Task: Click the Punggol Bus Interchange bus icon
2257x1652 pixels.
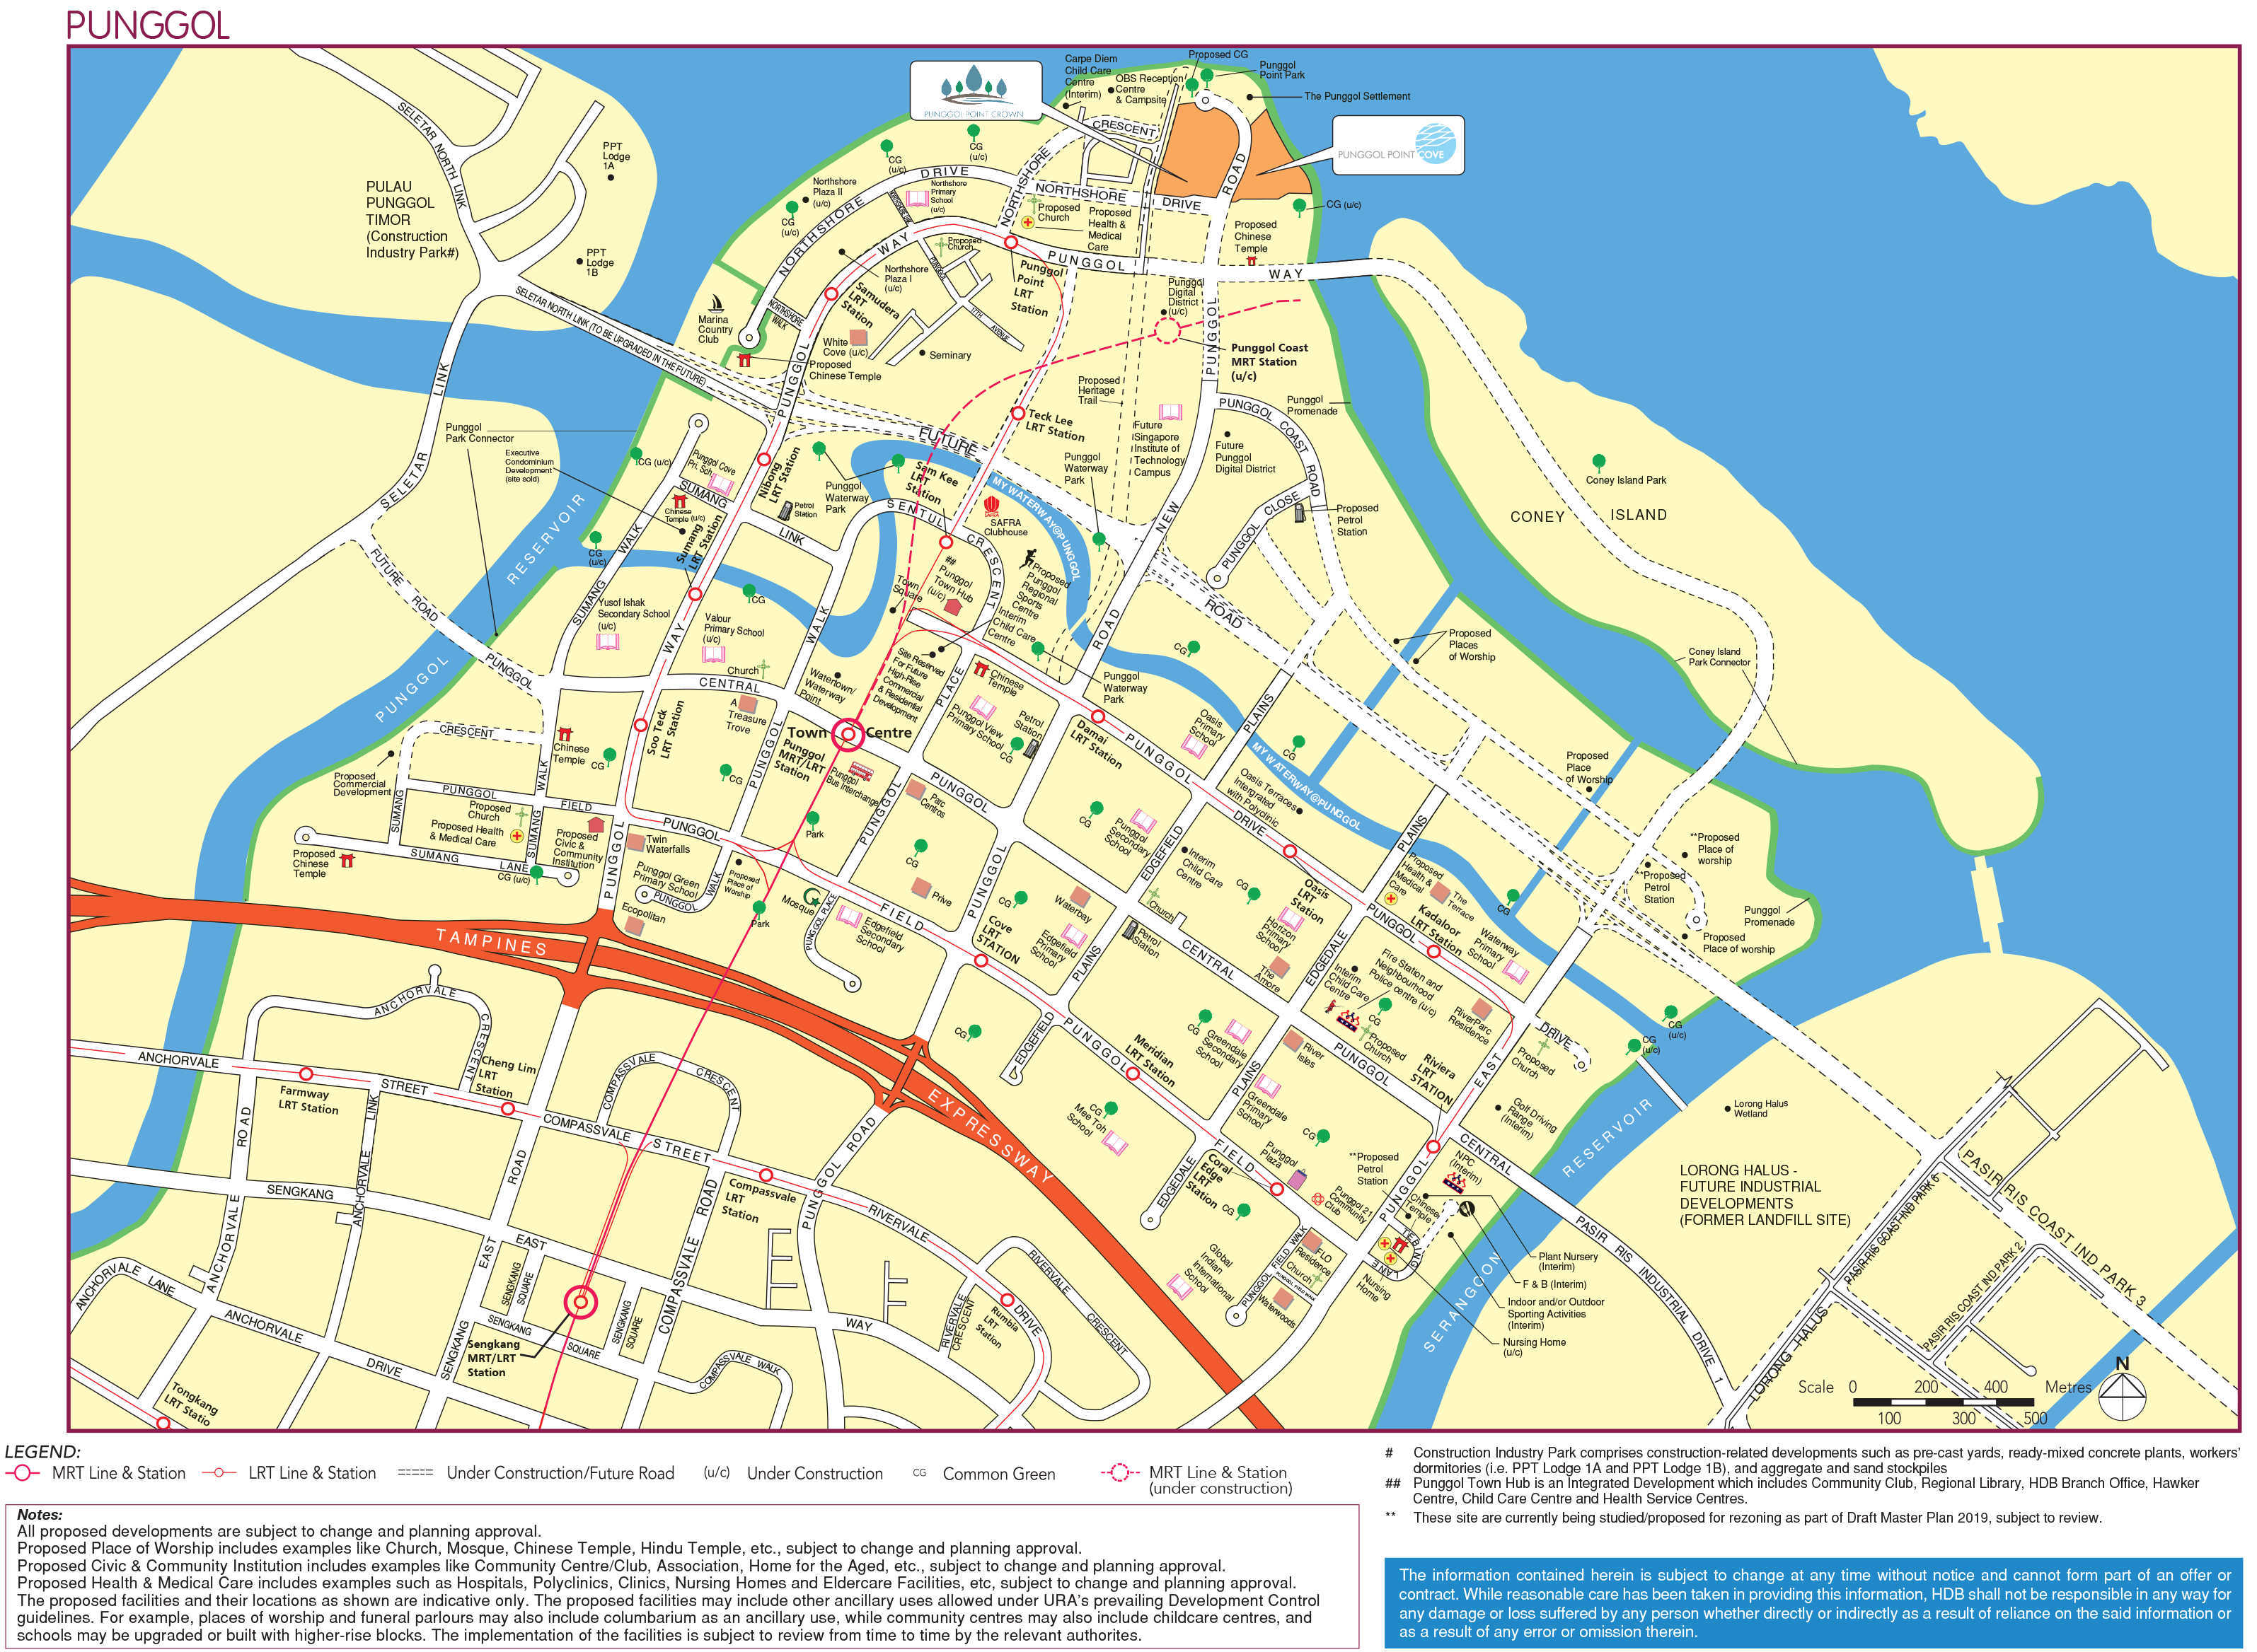Action: (x=861, y=772)
